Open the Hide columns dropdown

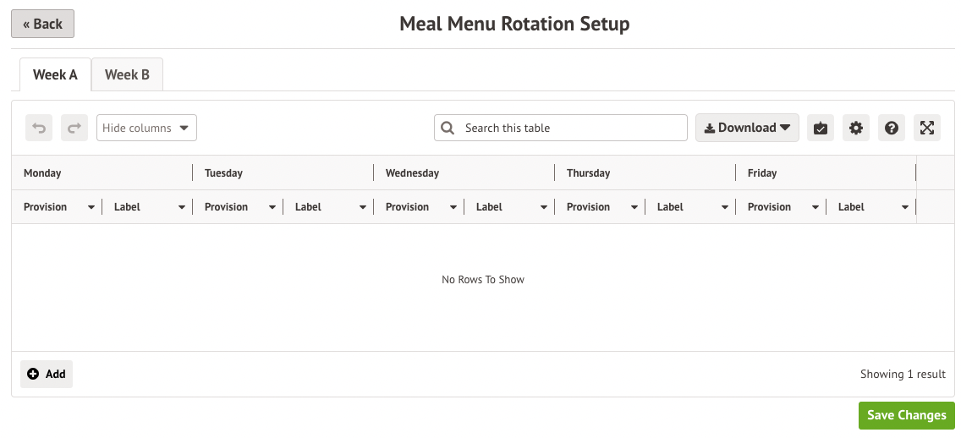pyautogui.click(x=146, y=128)
